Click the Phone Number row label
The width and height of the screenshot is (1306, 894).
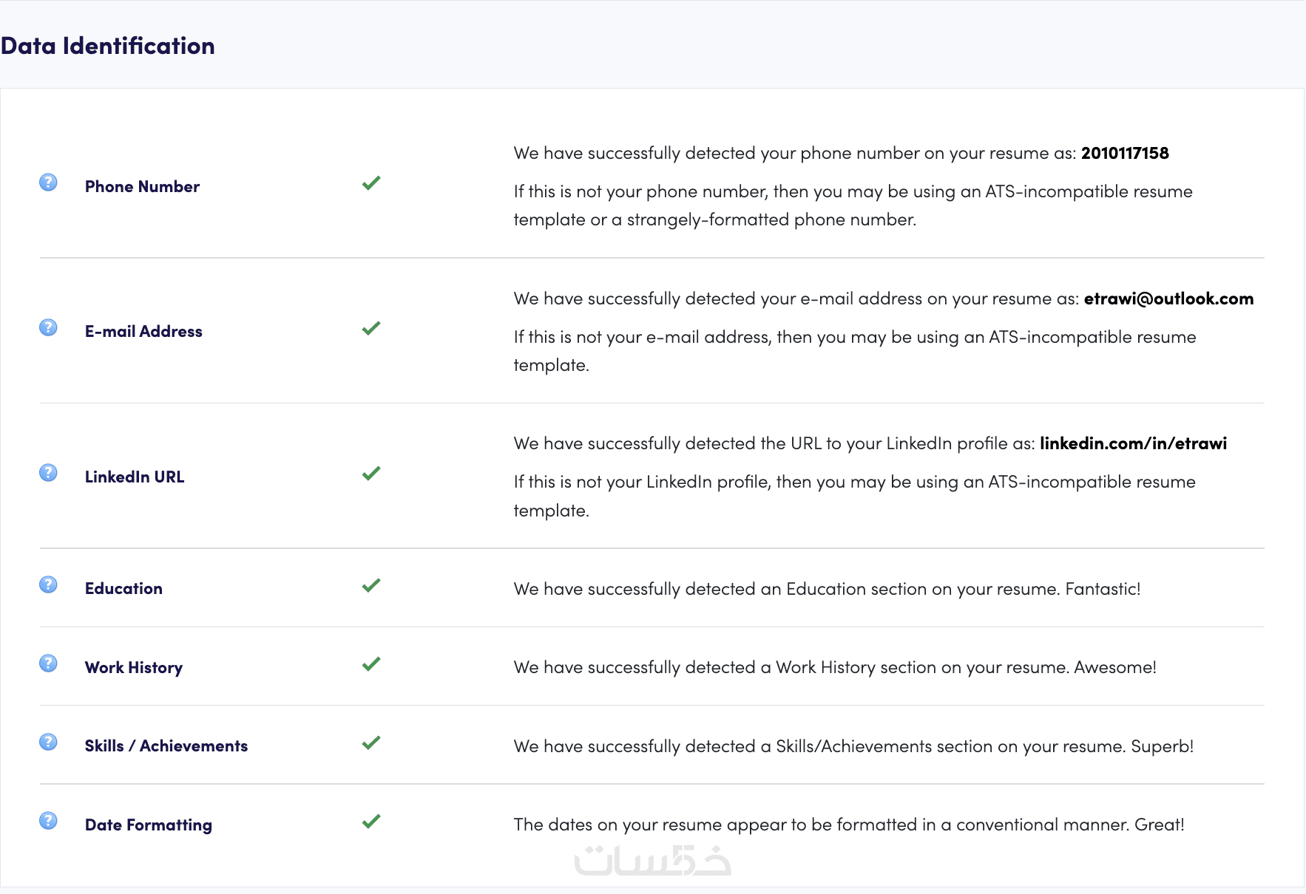pos(142,187)
